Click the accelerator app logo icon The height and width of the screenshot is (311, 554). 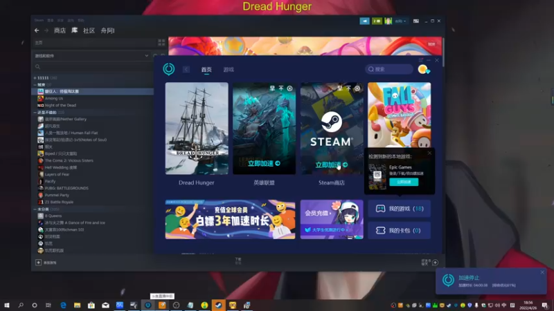click(168, 69)
